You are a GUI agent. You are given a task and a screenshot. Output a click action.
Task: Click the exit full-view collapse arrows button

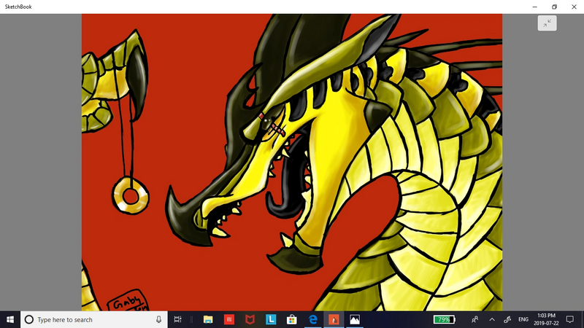[x=547, y=23]
